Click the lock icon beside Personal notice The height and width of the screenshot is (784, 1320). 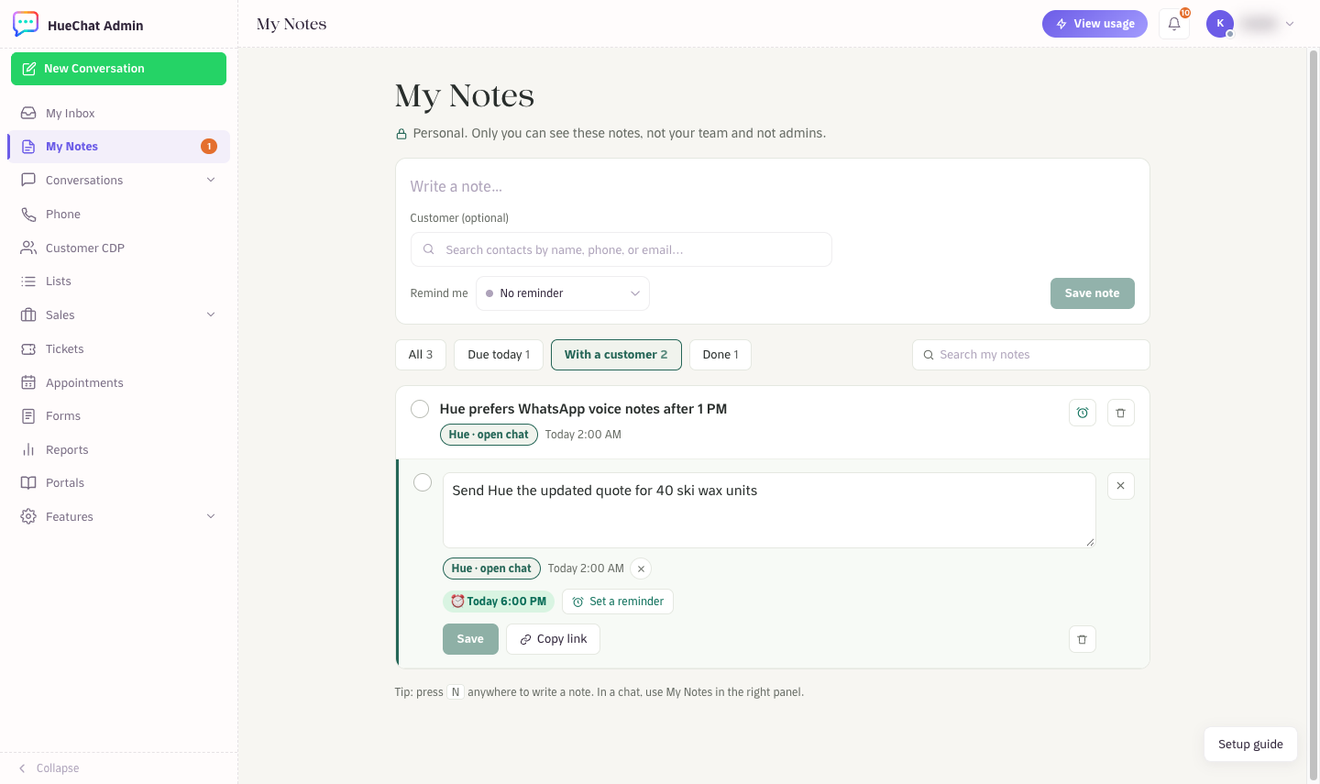(401, 134)
